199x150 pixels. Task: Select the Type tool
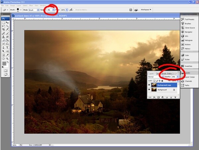pos(7,48)
